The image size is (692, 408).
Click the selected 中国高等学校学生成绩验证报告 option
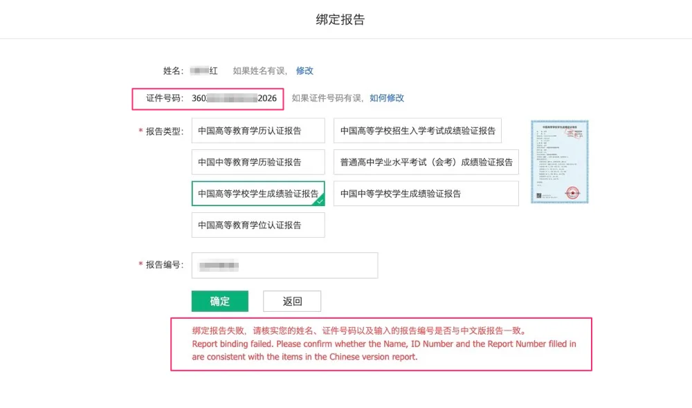coord(257,194)
